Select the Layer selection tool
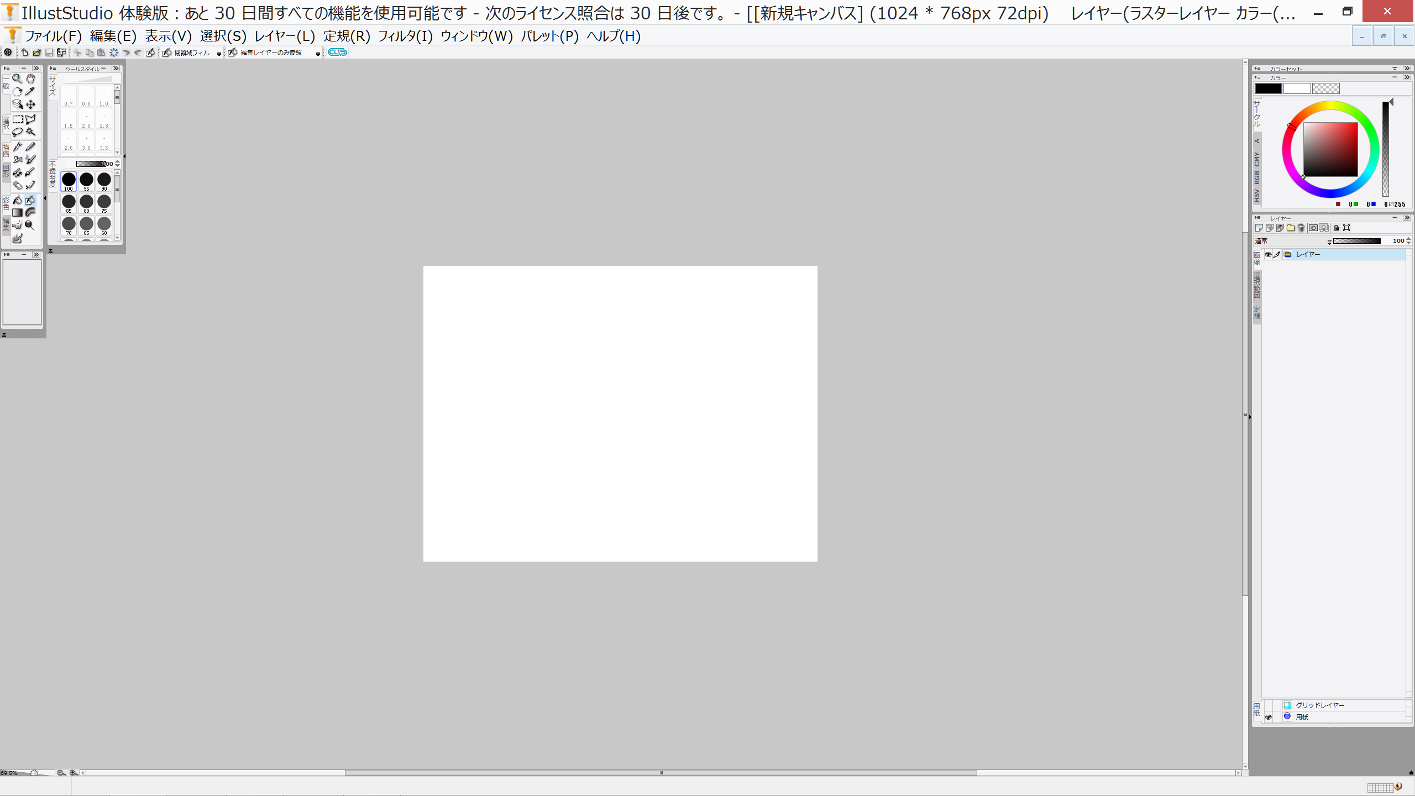The width and height of the screenshot is (1415, 796). coord(17,104)
